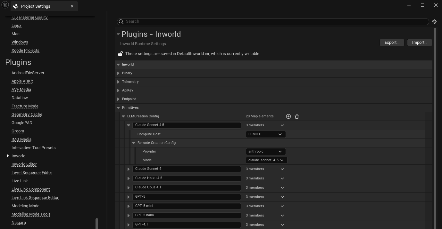Open Mac platform settings
Viewport: 442px width, 229px height.
click(15, 34)
